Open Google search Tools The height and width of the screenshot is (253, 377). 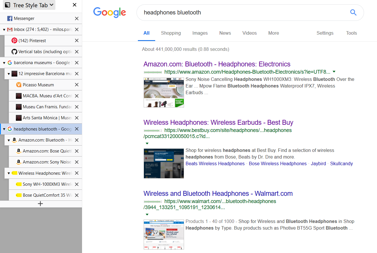(x=351, y=33)
